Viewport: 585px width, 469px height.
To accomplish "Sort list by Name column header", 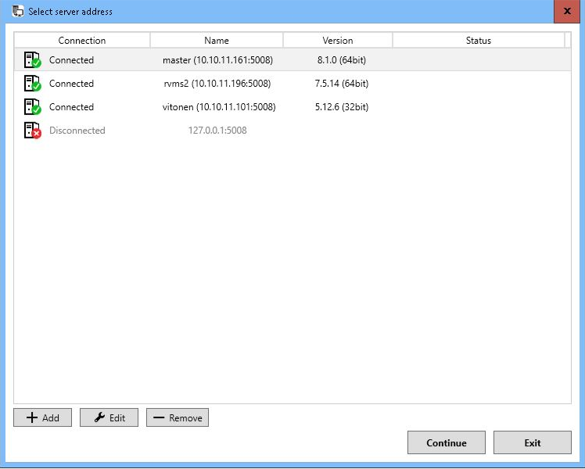I will (x=217, y=41).
